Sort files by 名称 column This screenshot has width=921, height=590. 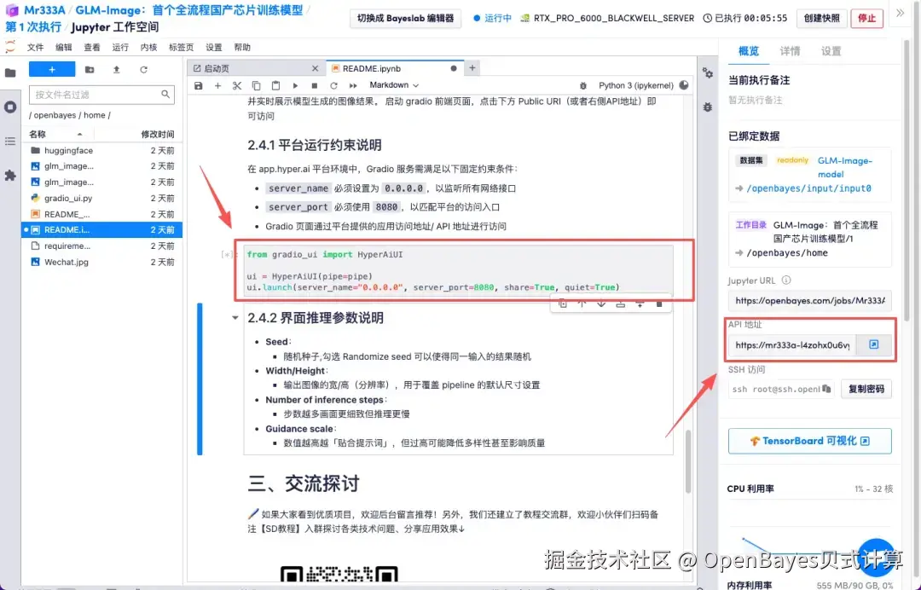click(55, 134)
